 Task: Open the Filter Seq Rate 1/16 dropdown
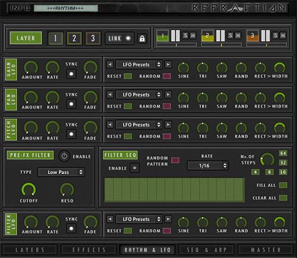pos(208,165)
